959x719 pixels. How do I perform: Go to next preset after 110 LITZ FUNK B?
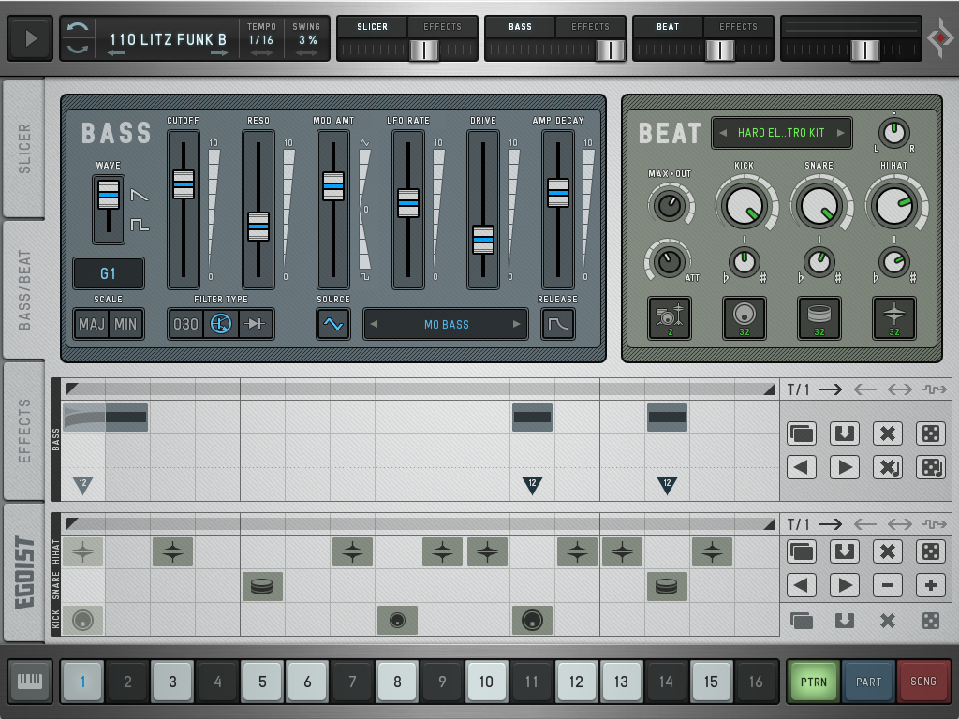(219, 53)
